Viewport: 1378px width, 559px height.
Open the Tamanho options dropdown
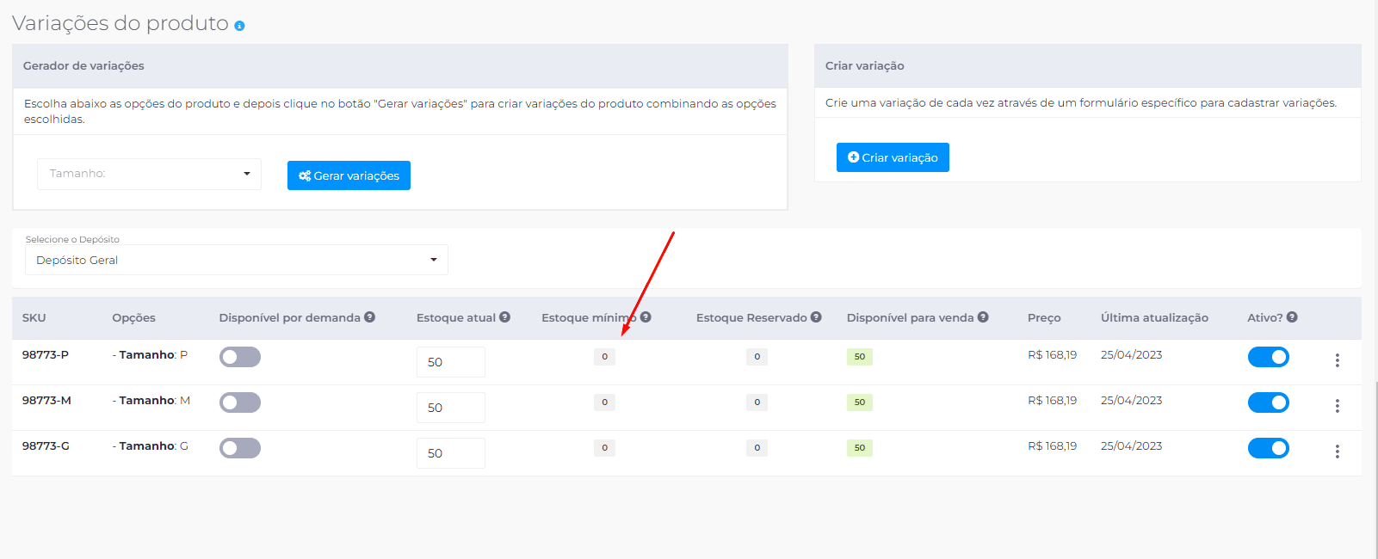(x=149, y=174)
